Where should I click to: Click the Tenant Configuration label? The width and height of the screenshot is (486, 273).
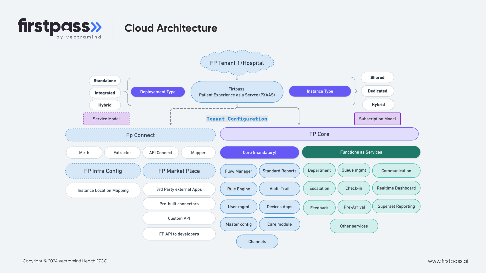click(237, 119)
